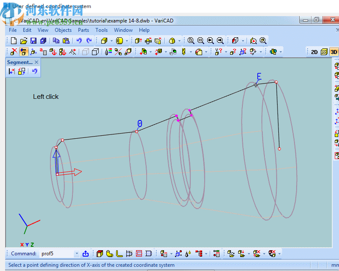Open the dropdown beside the yellow box tool
The height and width of the screenshot is (271, 339).
(x=111, y=41)
